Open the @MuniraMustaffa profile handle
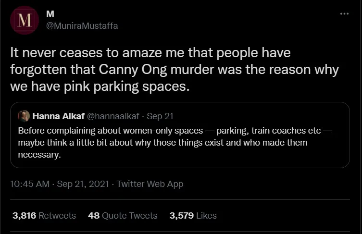The height and width of the screenshot is (234, 362). click(x=82, y=26)
